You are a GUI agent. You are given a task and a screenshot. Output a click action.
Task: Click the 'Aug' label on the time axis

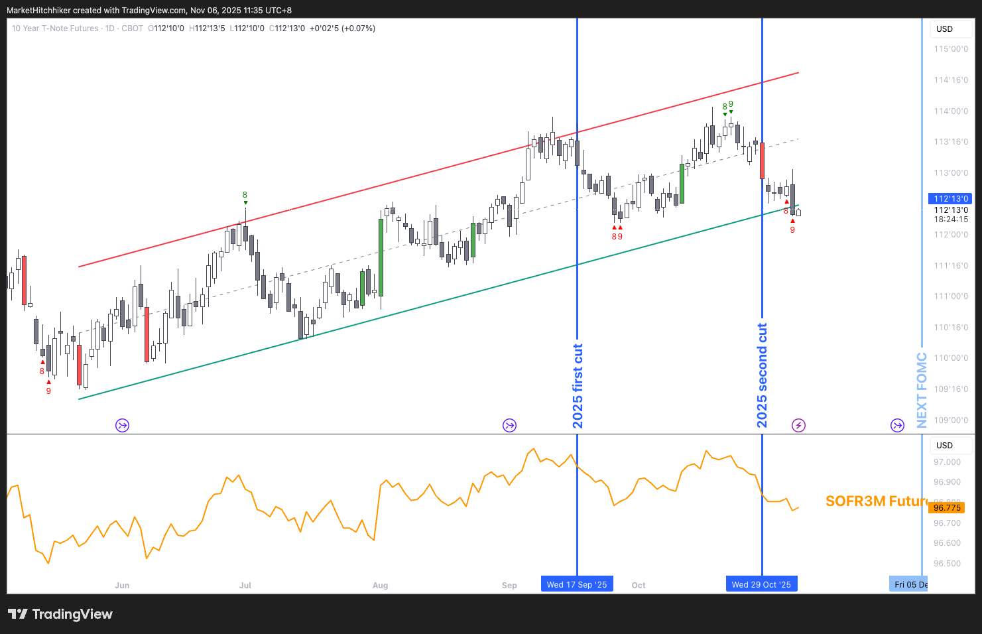380,585
